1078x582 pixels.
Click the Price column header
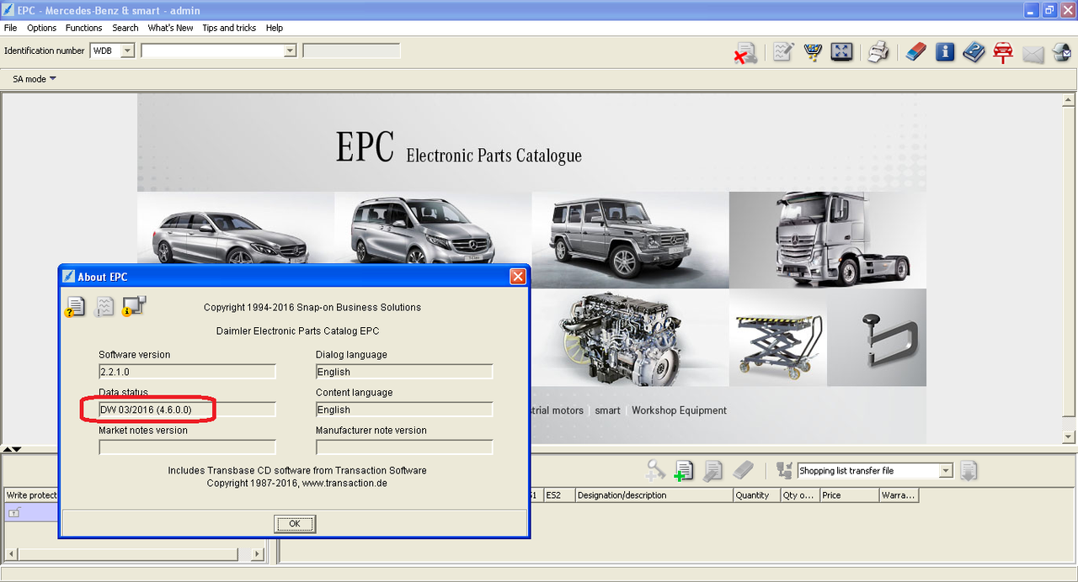tap(849, 495)
